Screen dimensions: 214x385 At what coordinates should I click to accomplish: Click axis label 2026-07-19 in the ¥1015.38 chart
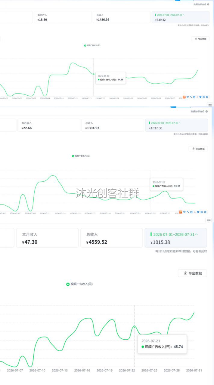click(104, 371)
